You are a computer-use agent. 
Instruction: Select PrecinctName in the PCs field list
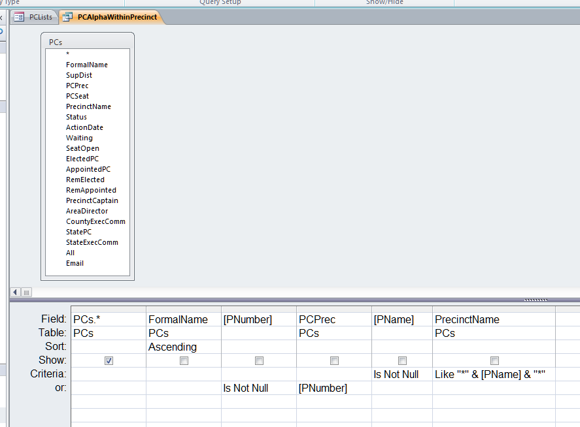(x=88, y=106)
